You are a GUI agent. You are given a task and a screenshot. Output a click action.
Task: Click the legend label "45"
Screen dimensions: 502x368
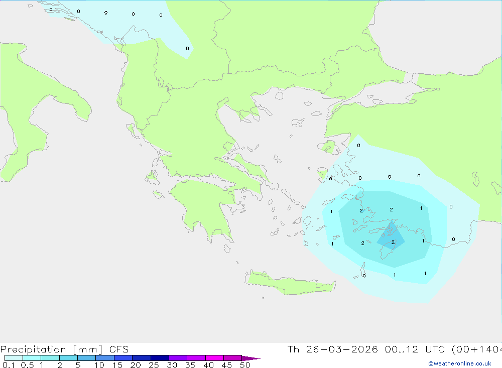point(227,365)
